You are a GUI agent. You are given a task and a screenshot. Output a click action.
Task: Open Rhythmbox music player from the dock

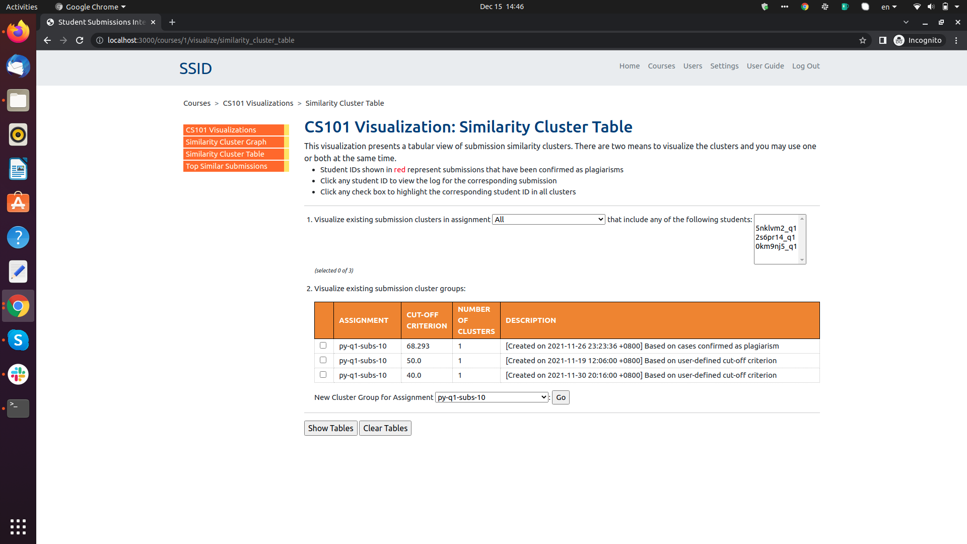point(18,134)
